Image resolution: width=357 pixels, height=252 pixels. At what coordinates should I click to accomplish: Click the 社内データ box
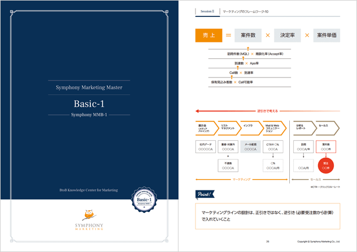(206, 146)
